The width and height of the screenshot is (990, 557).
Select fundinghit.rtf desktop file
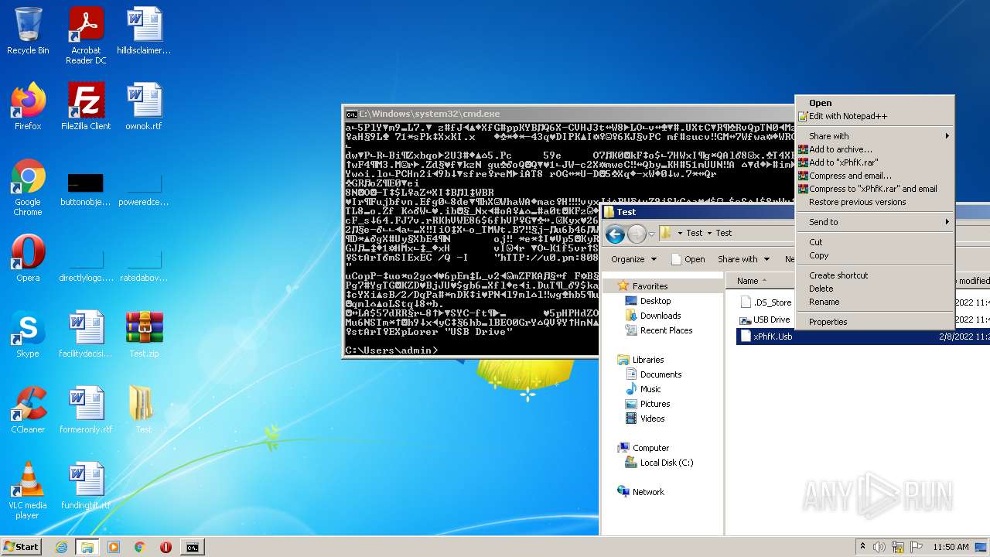click(x=86, y=486)
